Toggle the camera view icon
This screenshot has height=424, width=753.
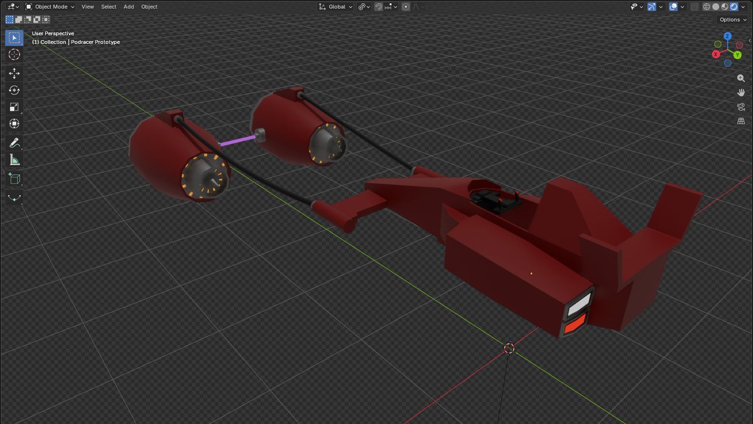[741, 107]
